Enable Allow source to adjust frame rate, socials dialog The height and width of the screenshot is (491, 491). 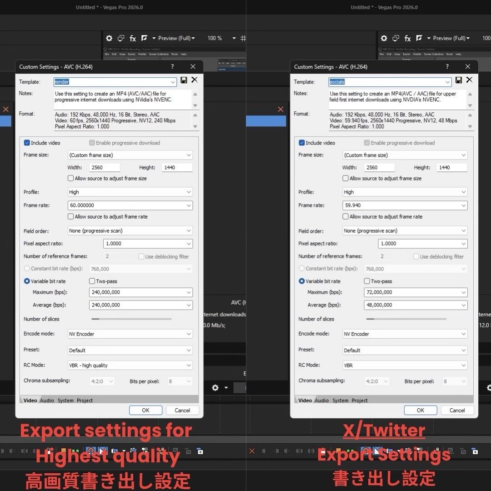tap(346, 216)
